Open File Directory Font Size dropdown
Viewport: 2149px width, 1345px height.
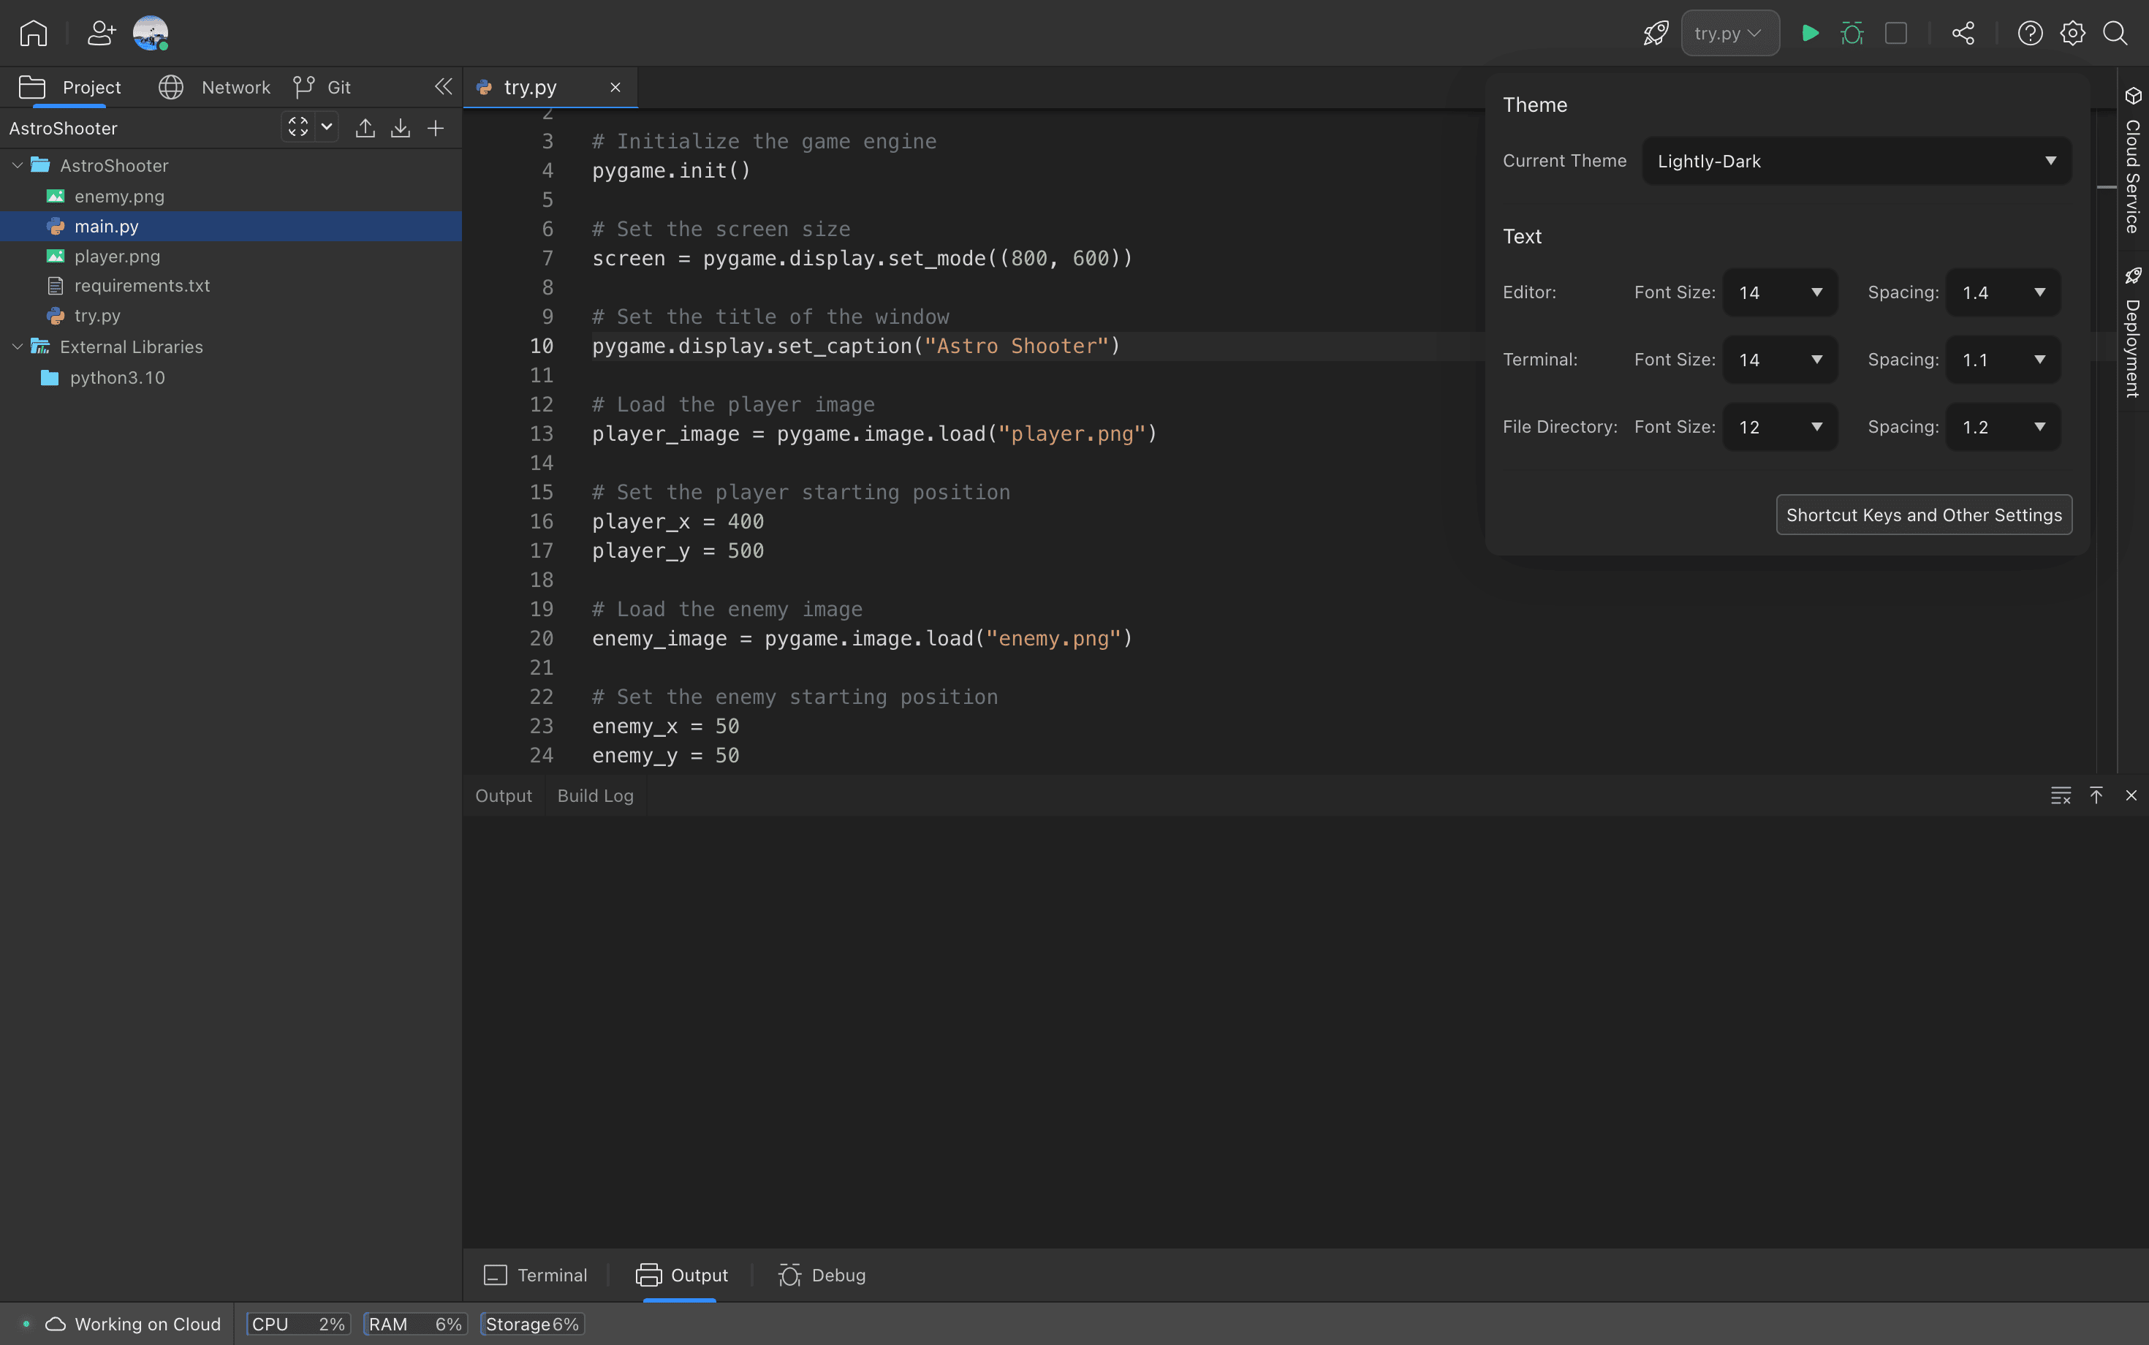(1780, 427)
